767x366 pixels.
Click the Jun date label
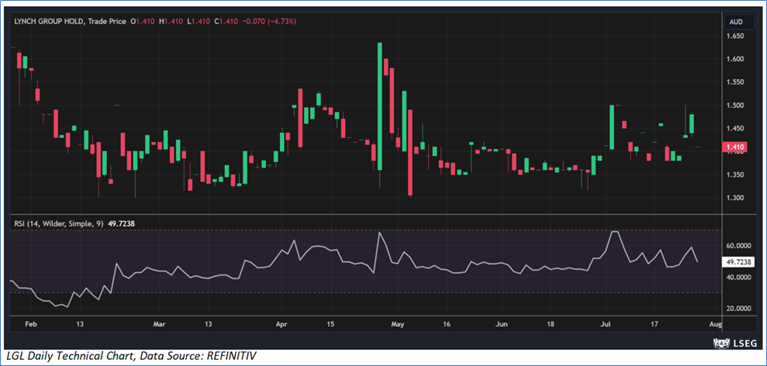(x=502, y=324)
